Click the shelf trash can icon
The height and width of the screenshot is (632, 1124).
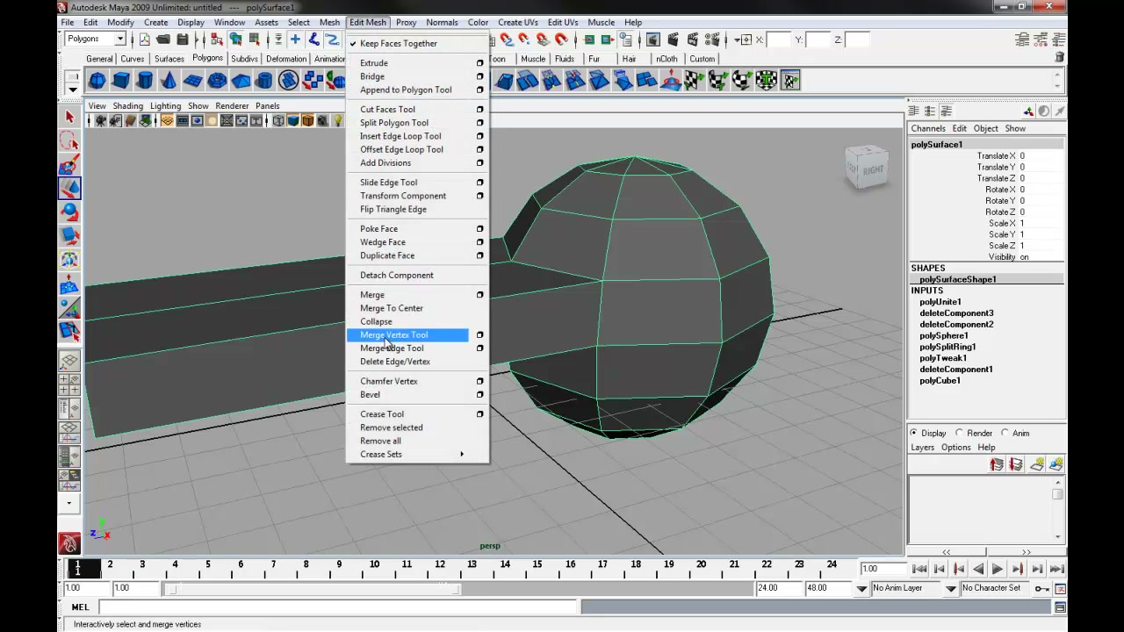click(1060, 58)
